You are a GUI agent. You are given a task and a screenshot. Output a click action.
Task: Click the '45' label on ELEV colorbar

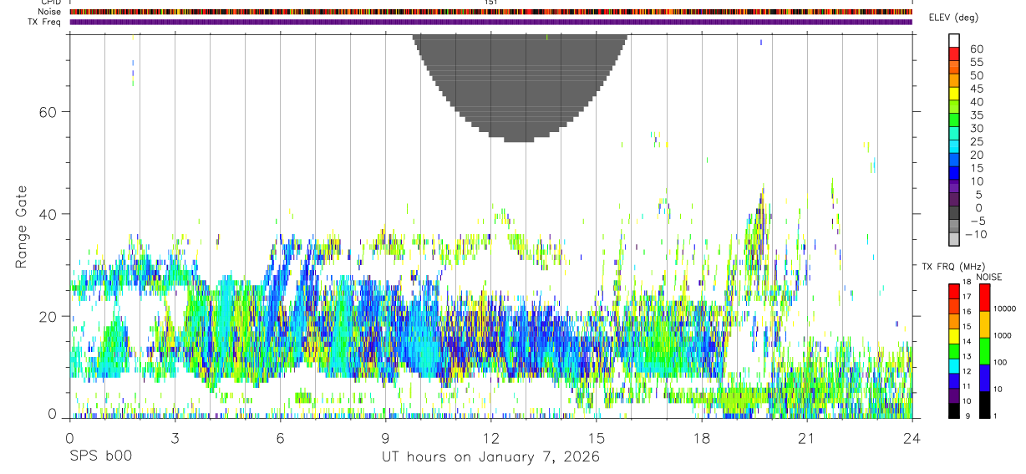[977, 88]
